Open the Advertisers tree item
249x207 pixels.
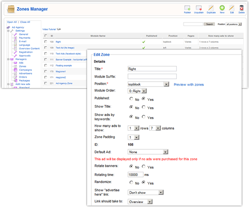click(x=26, y=73)
